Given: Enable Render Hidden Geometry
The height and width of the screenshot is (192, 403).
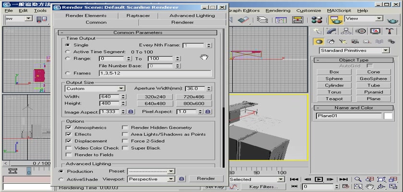Looking at the screenshot, I should pyautogui.click(x=125, y=128).
